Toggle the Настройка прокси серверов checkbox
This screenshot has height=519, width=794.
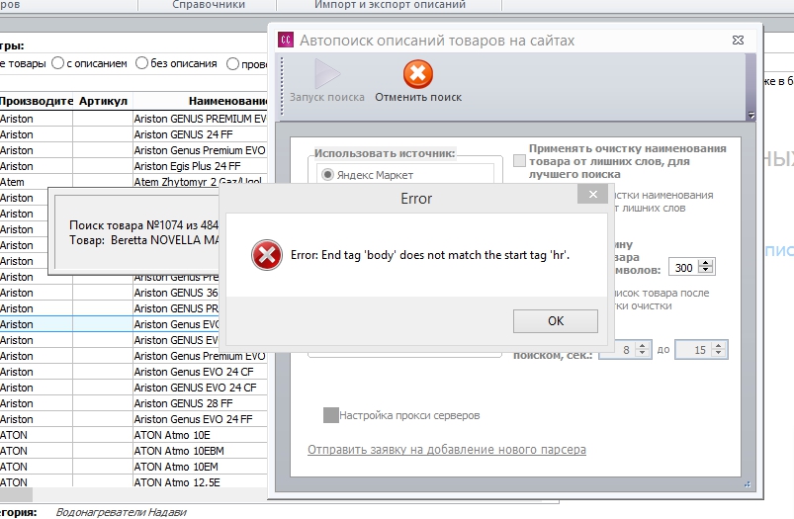coord(330,415)
